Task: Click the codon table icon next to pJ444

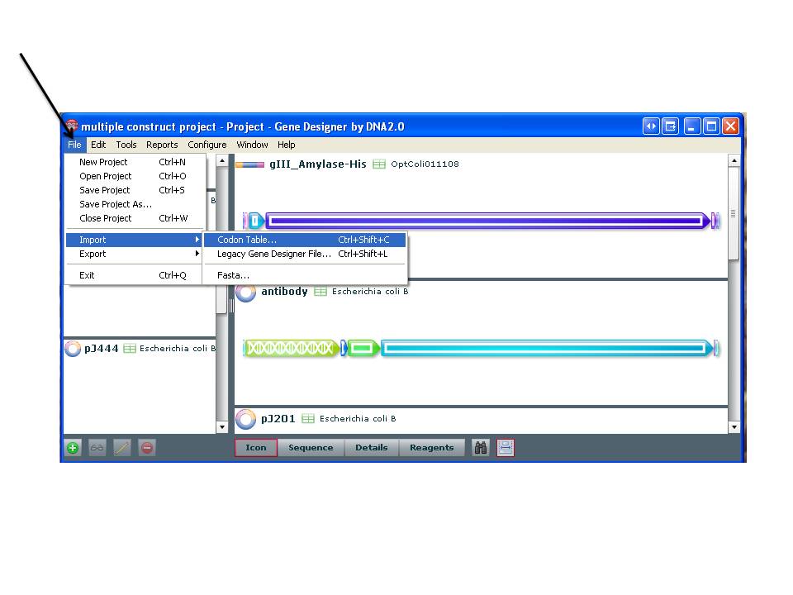Action: pyautogui.click(x=130, y=348)
